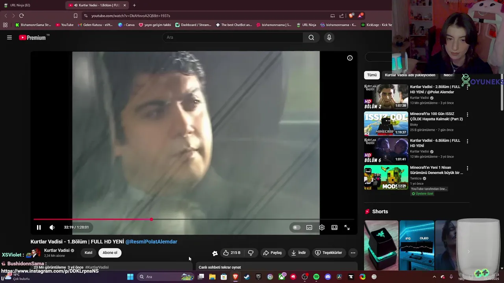Viewport: 504px width, 283px height.
Task: Like the video with 215 B likes
Action: click(x=232, y=253)
